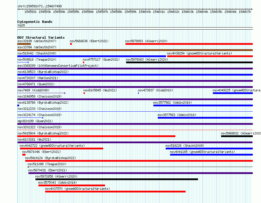Click the 154604k ruler position
261x203 pixels.
tap(202, 12)
